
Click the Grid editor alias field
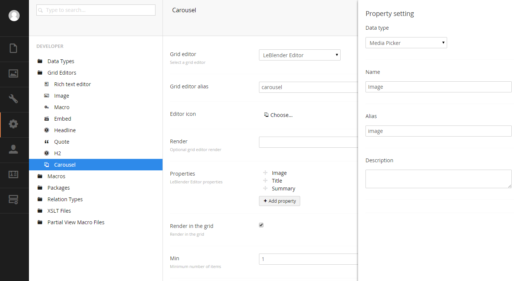(x=308, y=87)
